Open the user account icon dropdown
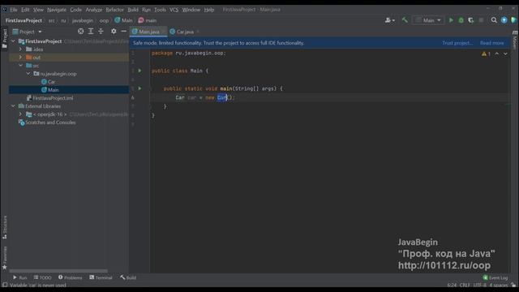 coord(389,20)
